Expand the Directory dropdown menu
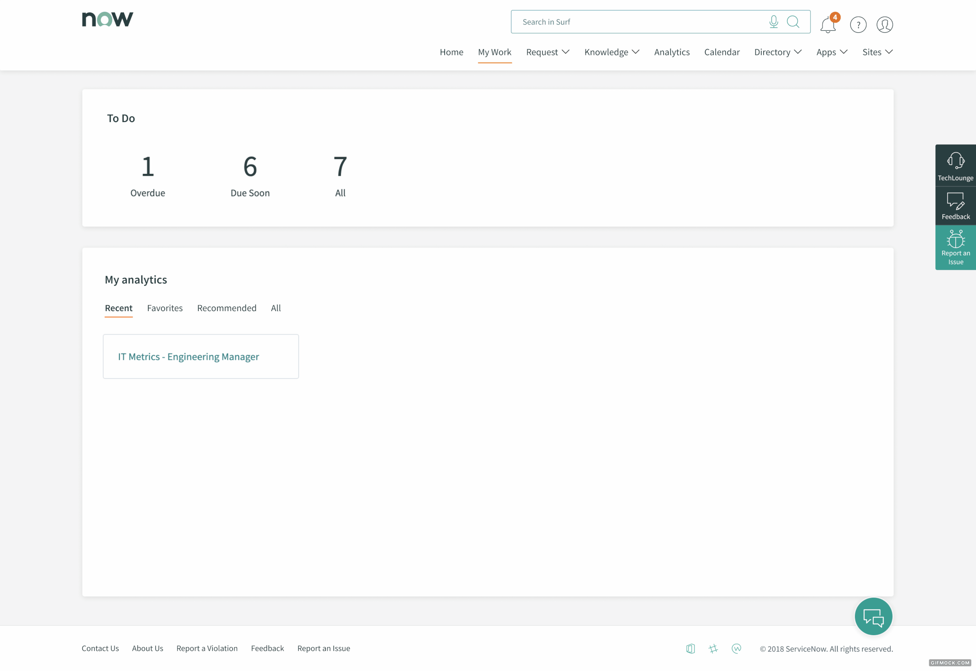976x671 pixels. tap(777, 52)
